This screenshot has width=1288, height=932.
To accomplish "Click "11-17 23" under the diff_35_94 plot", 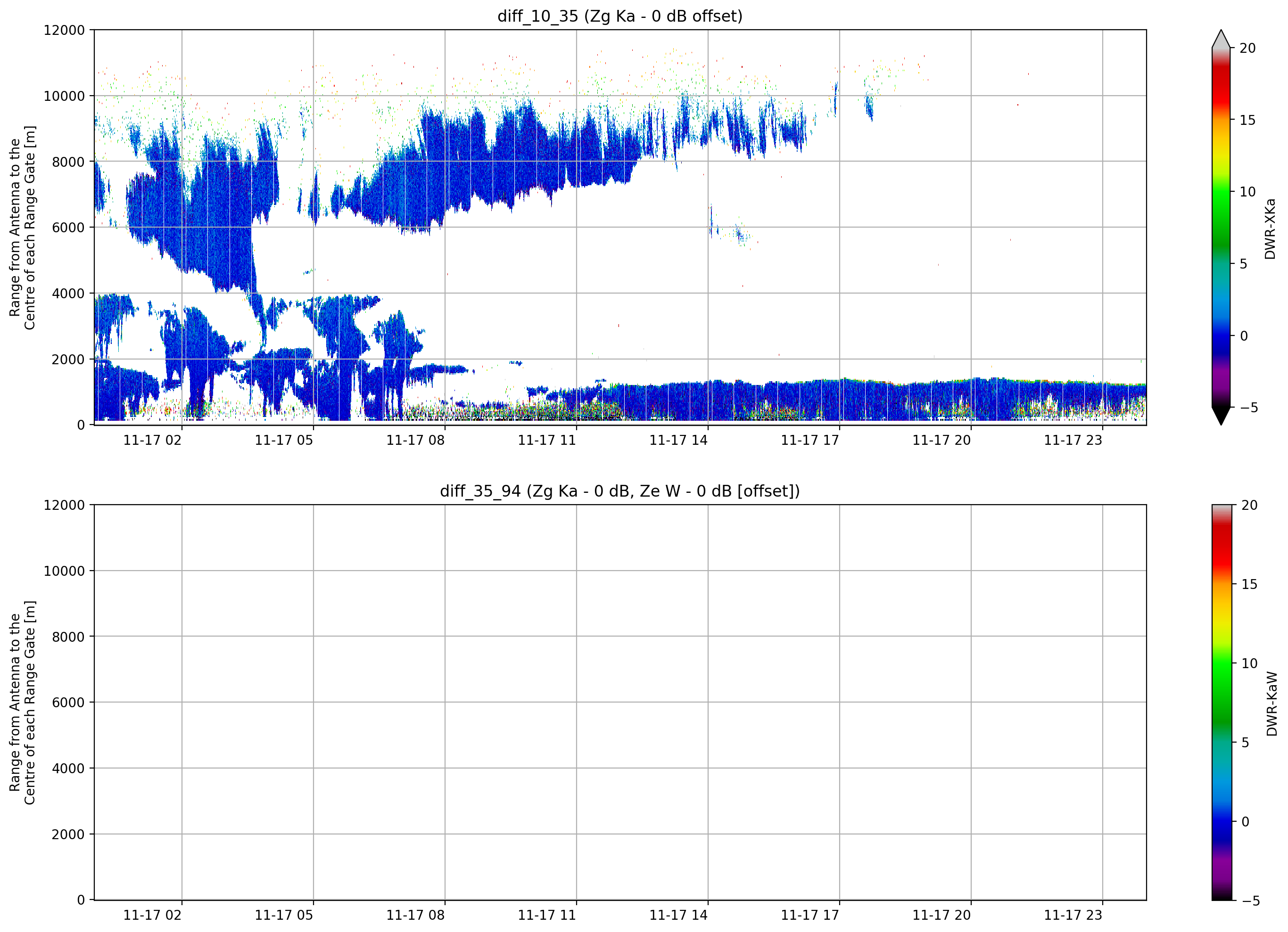I will 1073,916.
